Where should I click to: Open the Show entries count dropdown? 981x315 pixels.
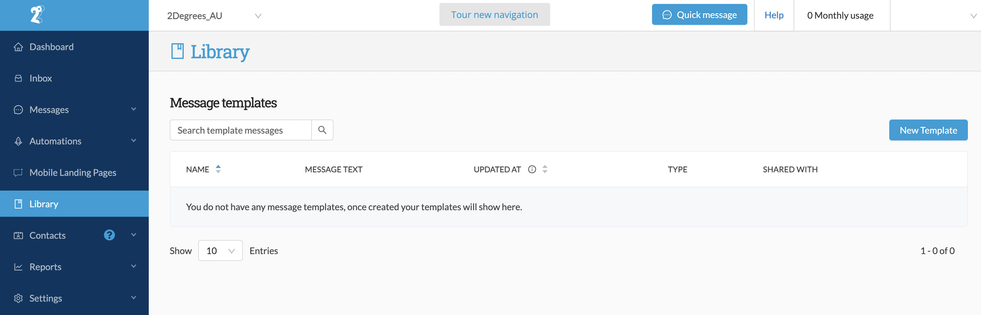pos(220,250)
